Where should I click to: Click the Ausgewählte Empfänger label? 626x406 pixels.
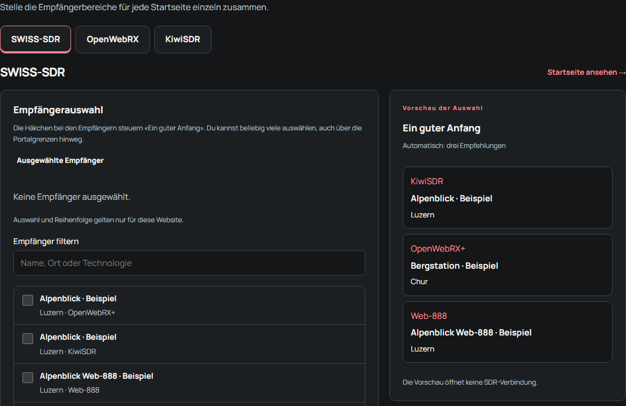(x=60, y=160)
